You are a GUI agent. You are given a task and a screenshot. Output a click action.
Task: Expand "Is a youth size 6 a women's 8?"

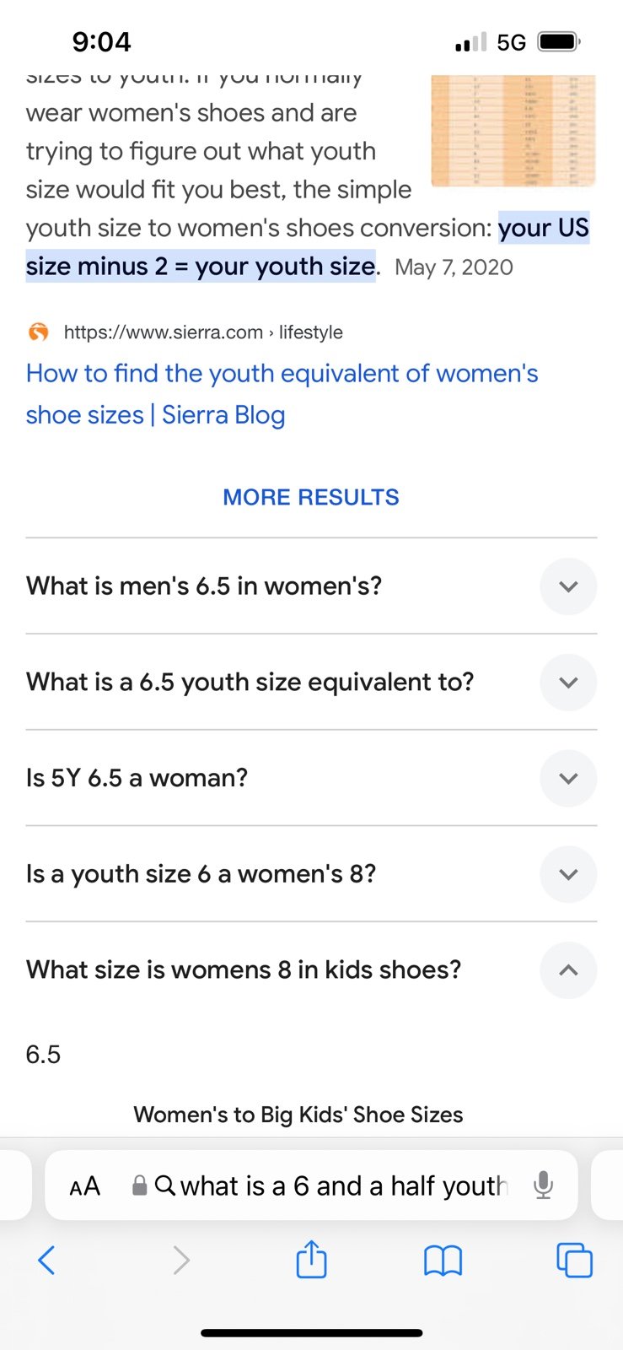pos(311,874)
